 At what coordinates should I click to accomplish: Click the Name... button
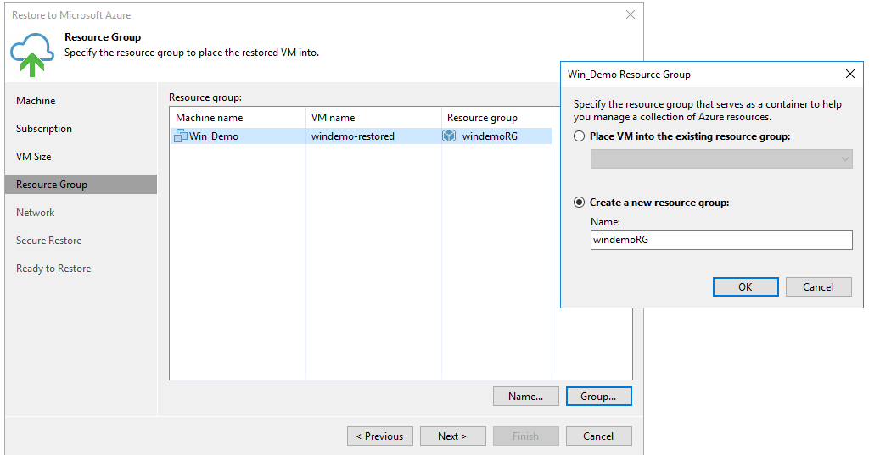click(525, 396)
